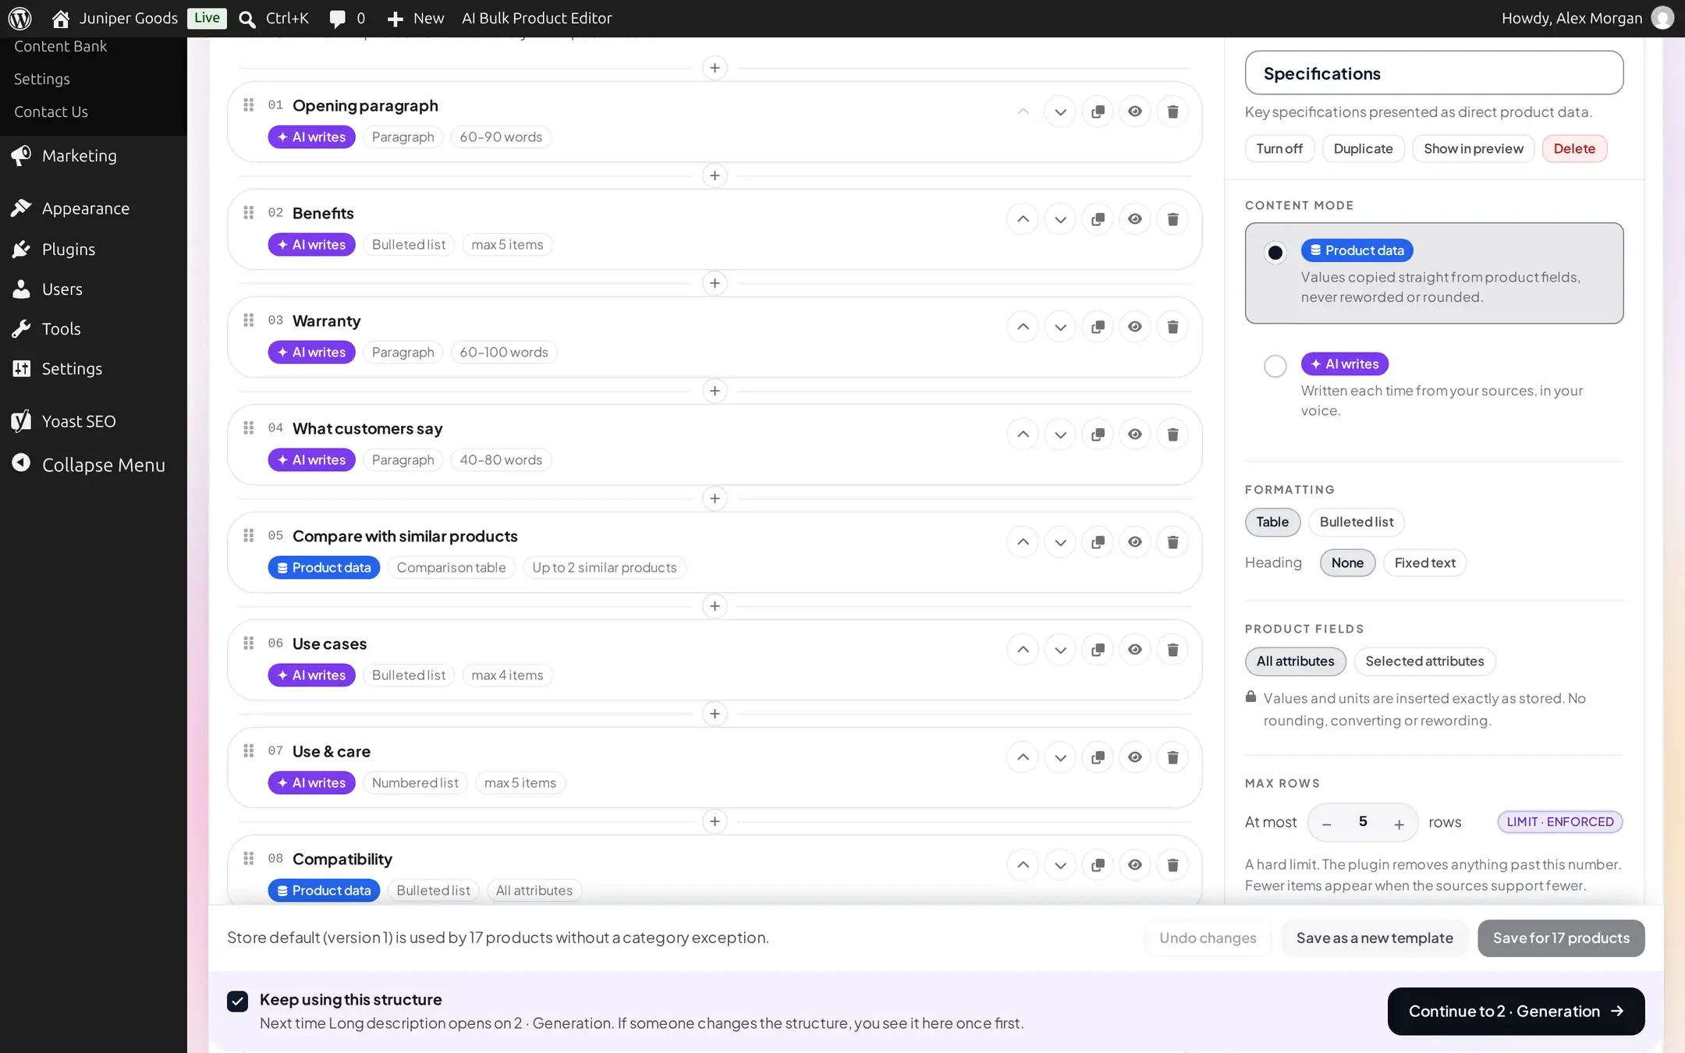Image resolution: width=1685 pixels, height=1053 pixels.
Task: Duplicate the Compare with similar products section
Action: [x=1098, y=542]
